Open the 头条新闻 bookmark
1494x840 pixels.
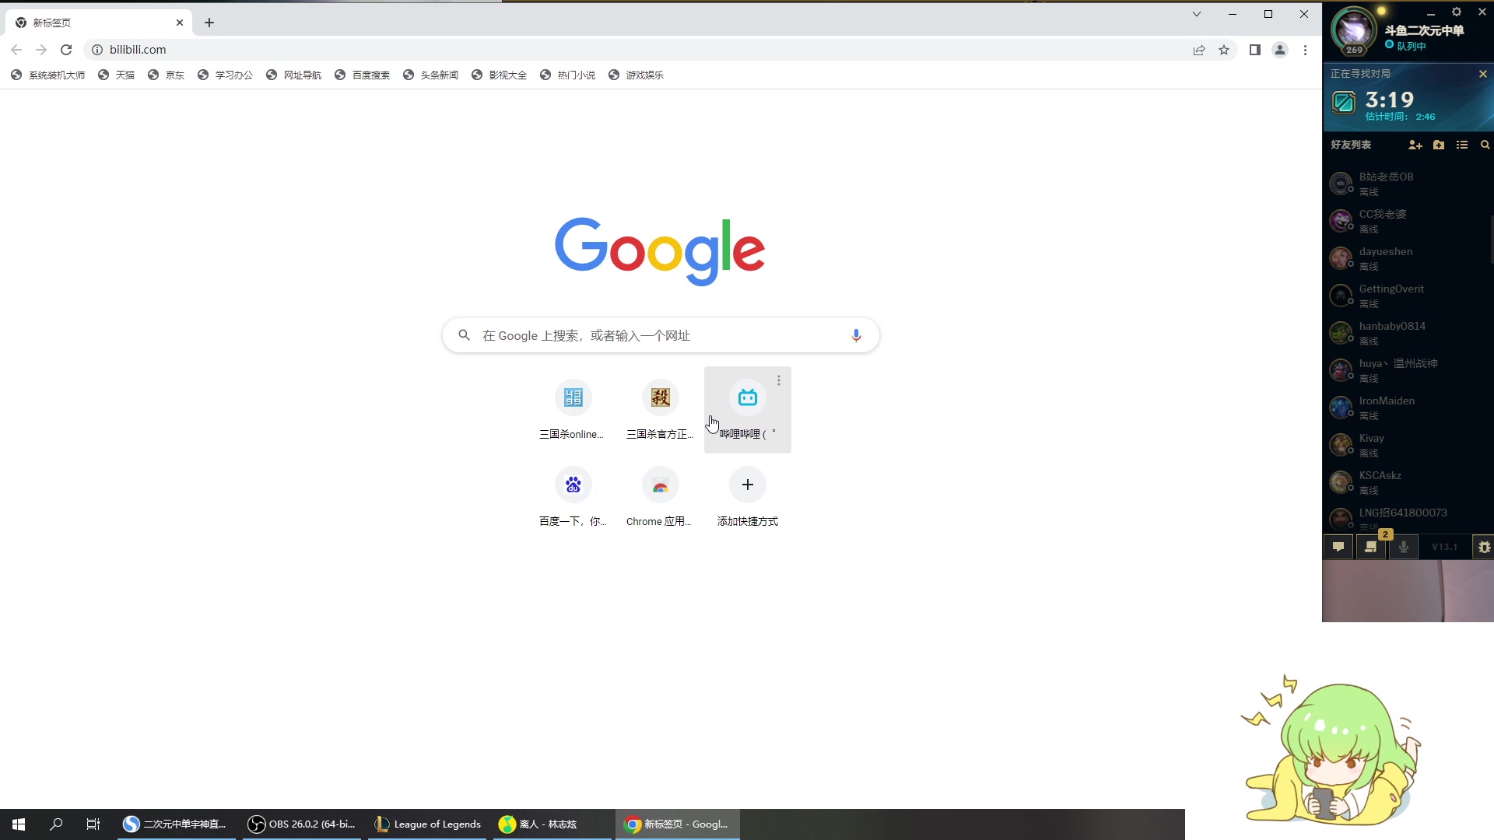pyautogui.click(x=431, y=75)
